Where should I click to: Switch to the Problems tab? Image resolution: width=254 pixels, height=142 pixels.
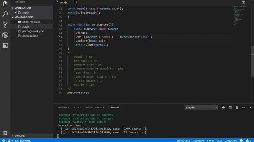[63, 107]
